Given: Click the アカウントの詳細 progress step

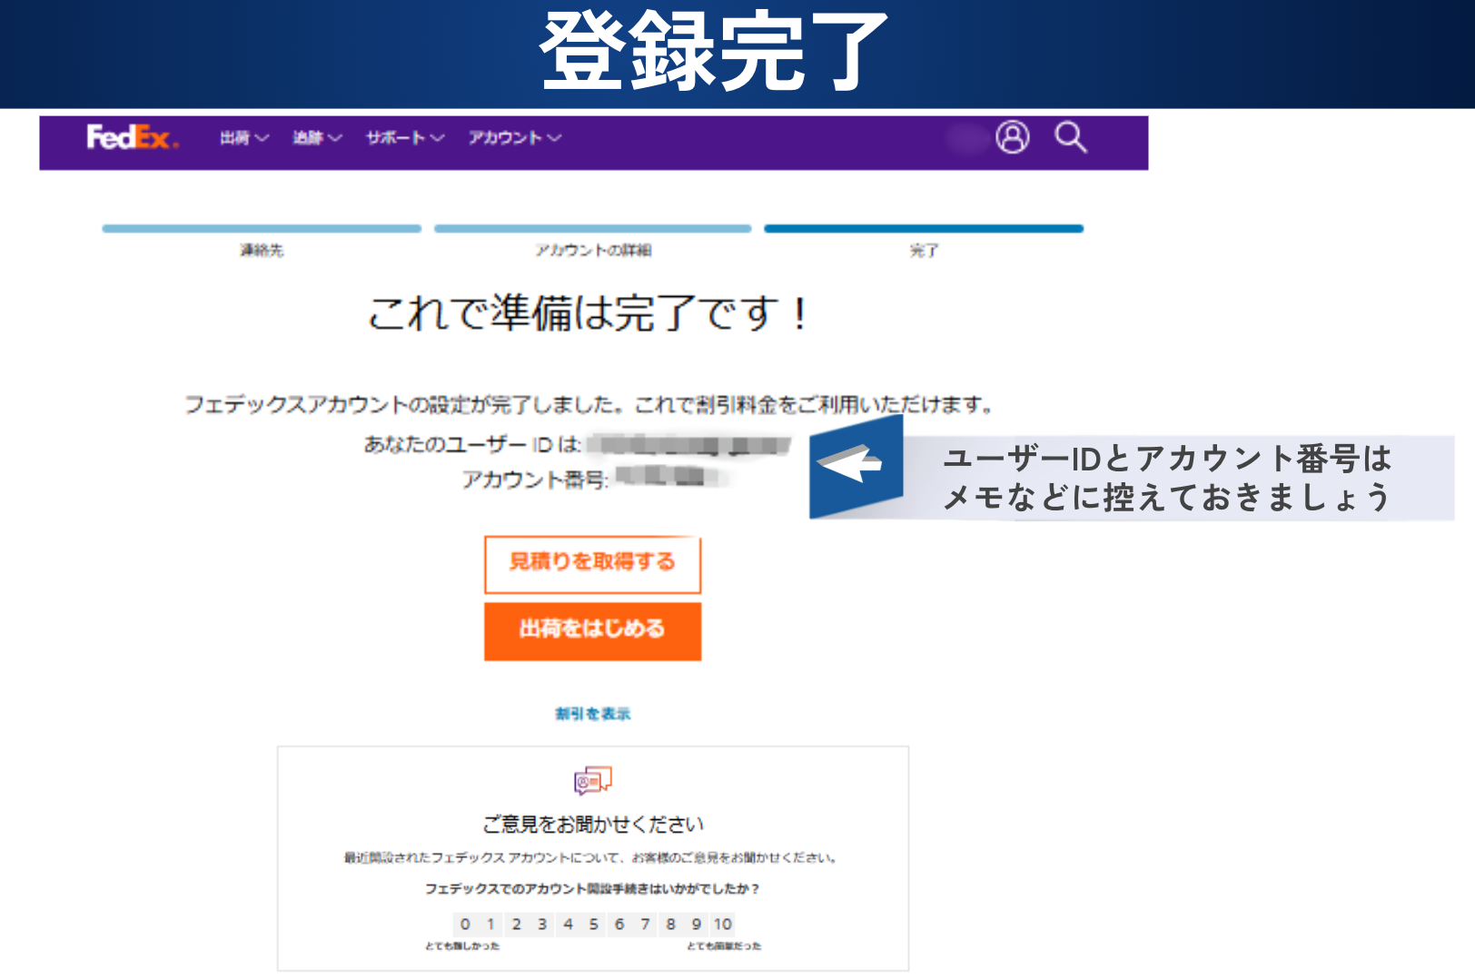Looking at the screenshot, I should pos(593,241).
